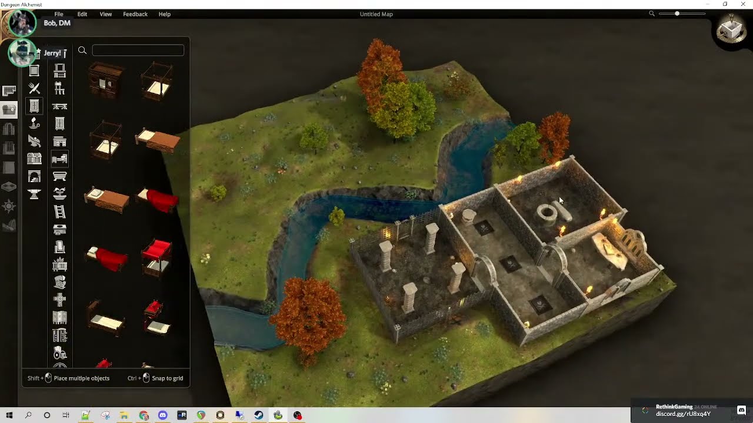Open the View menu
753x423 pixels.
(106, 14)
